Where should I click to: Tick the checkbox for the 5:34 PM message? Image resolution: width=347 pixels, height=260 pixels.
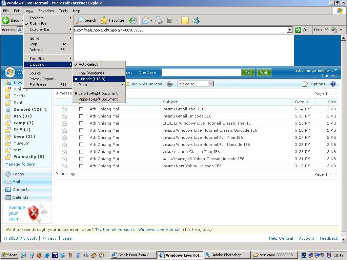coord(81,109)
